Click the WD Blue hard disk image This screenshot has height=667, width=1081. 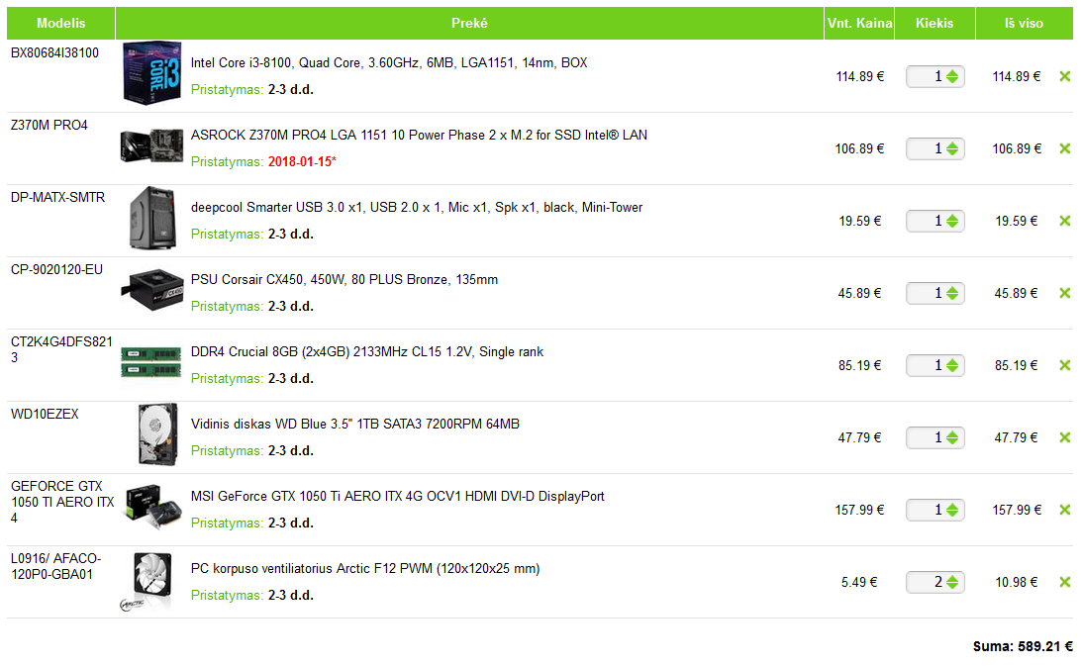click(x=157, y=434)
